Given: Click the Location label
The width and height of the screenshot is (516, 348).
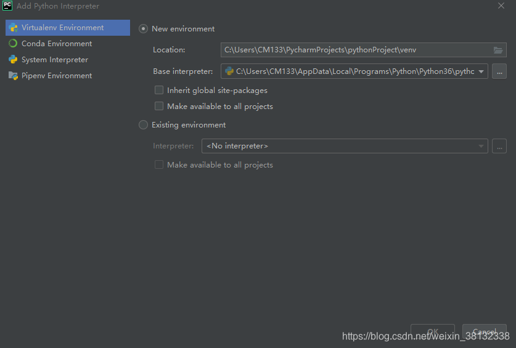Looking at the screenshot, I should coord(169,50).
